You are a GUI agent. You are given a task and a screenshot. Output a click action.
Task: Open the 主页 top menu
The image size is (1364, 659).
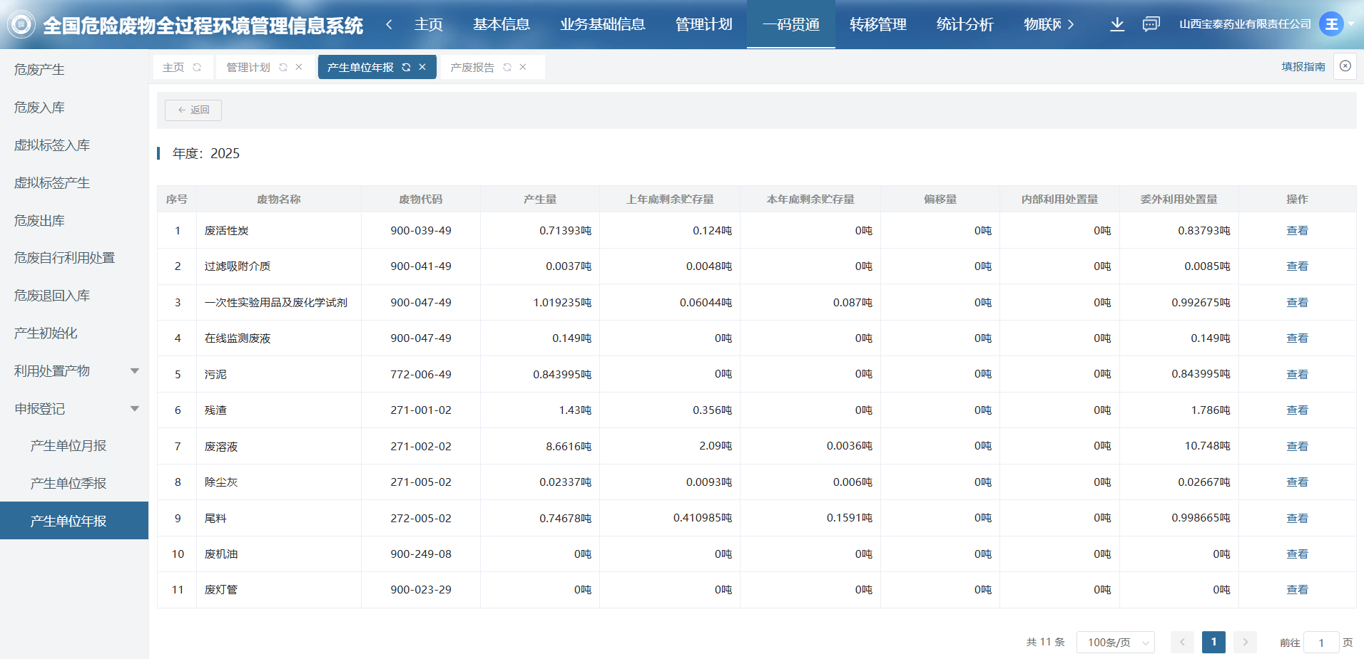click(429, 24)
